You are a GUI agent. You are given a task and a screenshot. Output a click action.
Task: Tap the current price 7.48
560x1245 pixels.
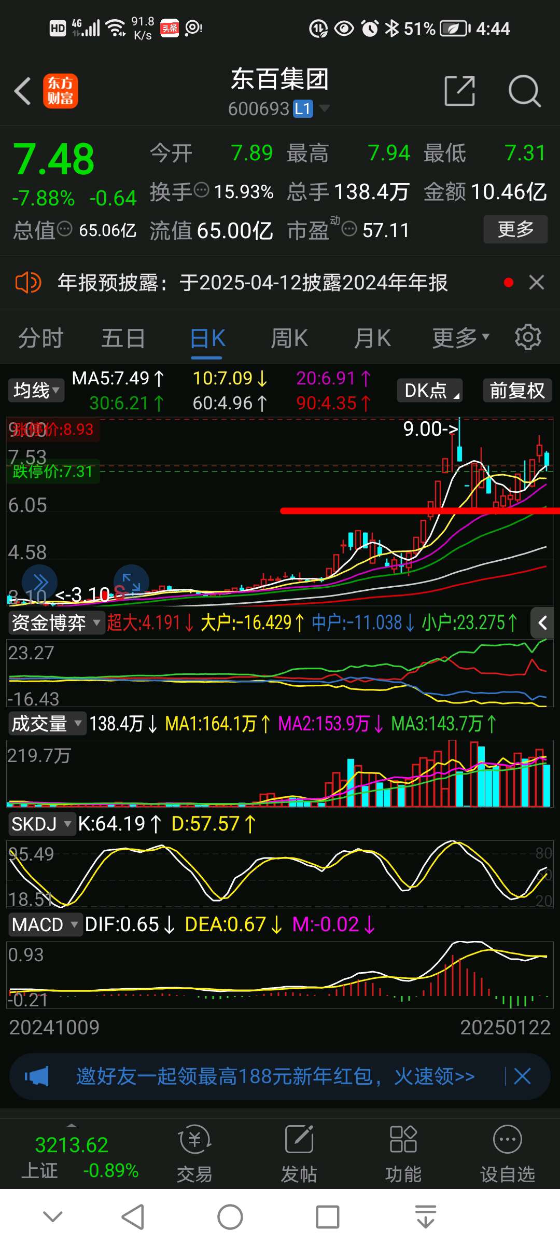(x=53, y=159)
